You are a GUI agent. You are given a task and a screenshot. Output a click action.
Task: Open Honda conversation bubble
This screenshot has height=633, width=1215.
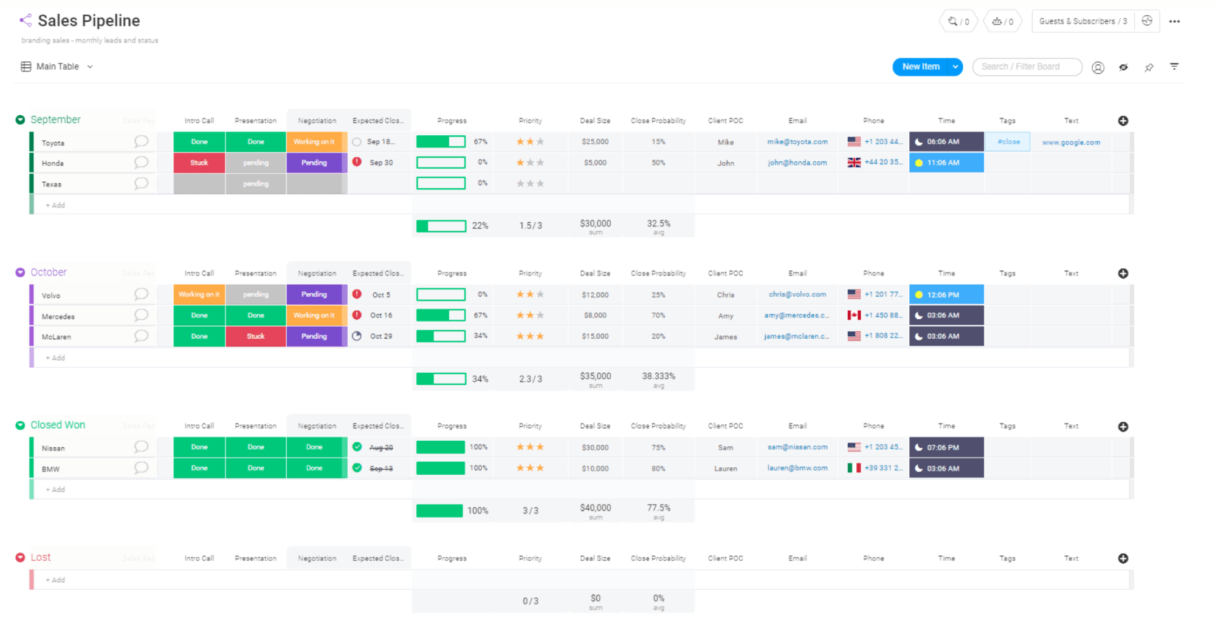click(141, 163)
